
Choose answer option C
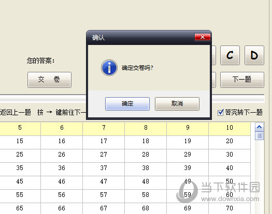pyautogui.click(x=230, y=55)
